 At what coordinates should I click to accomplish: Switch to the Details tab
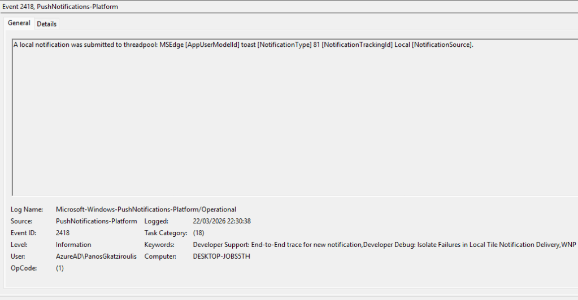pyautogui.click(x=47, y=24)
